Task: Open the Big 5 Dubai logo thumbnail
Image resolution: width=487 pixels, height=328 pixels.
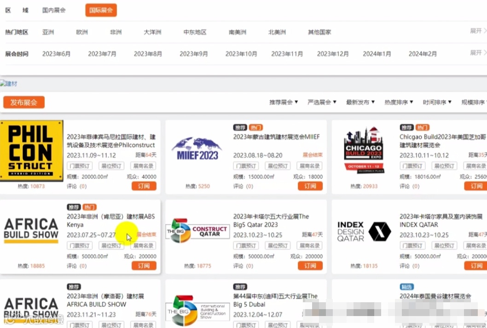Action: coord(197,311)
